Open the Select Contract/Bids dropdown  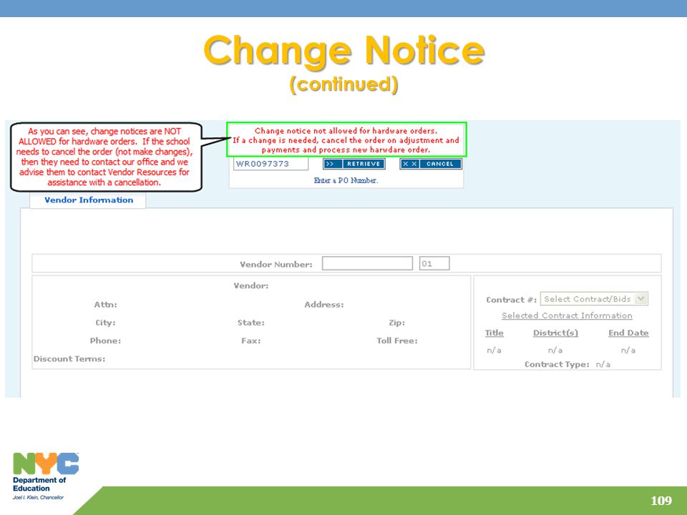pos(594,299)
